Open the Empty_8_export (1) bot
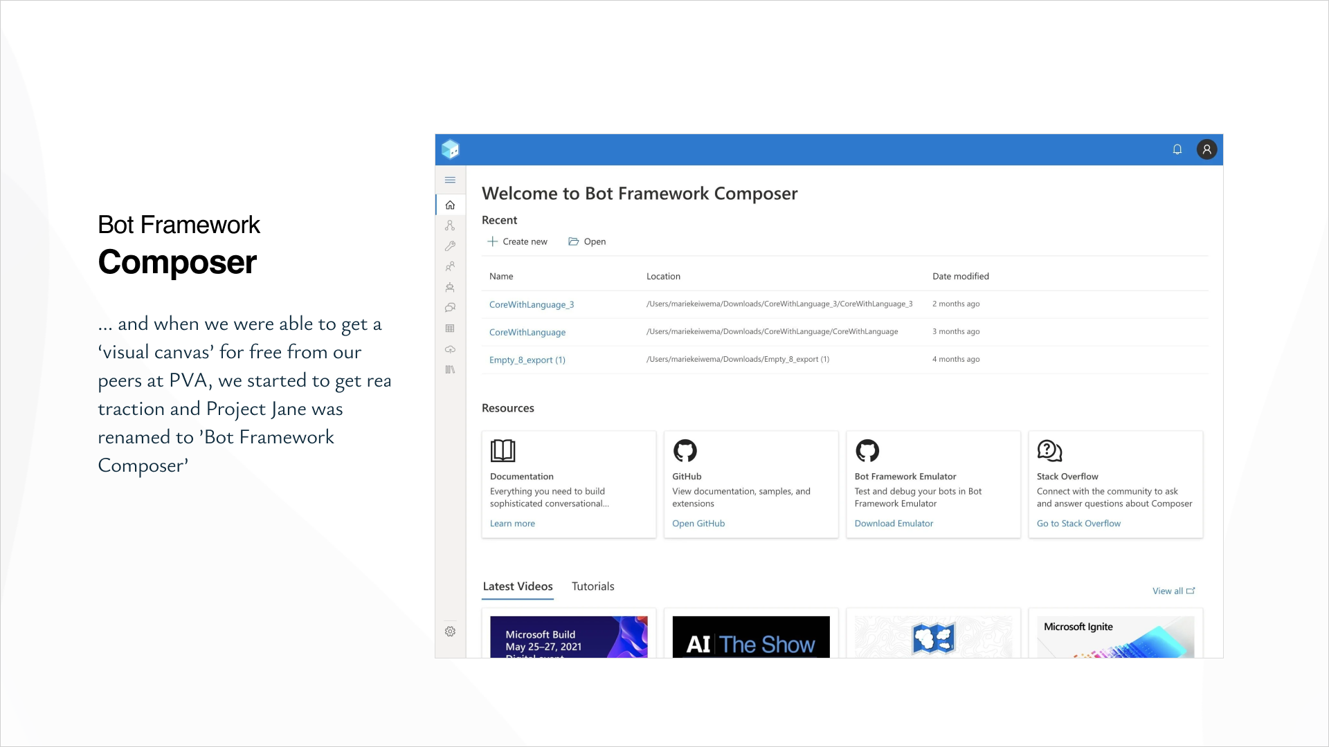1329x747 pixels. pos(527,360)
